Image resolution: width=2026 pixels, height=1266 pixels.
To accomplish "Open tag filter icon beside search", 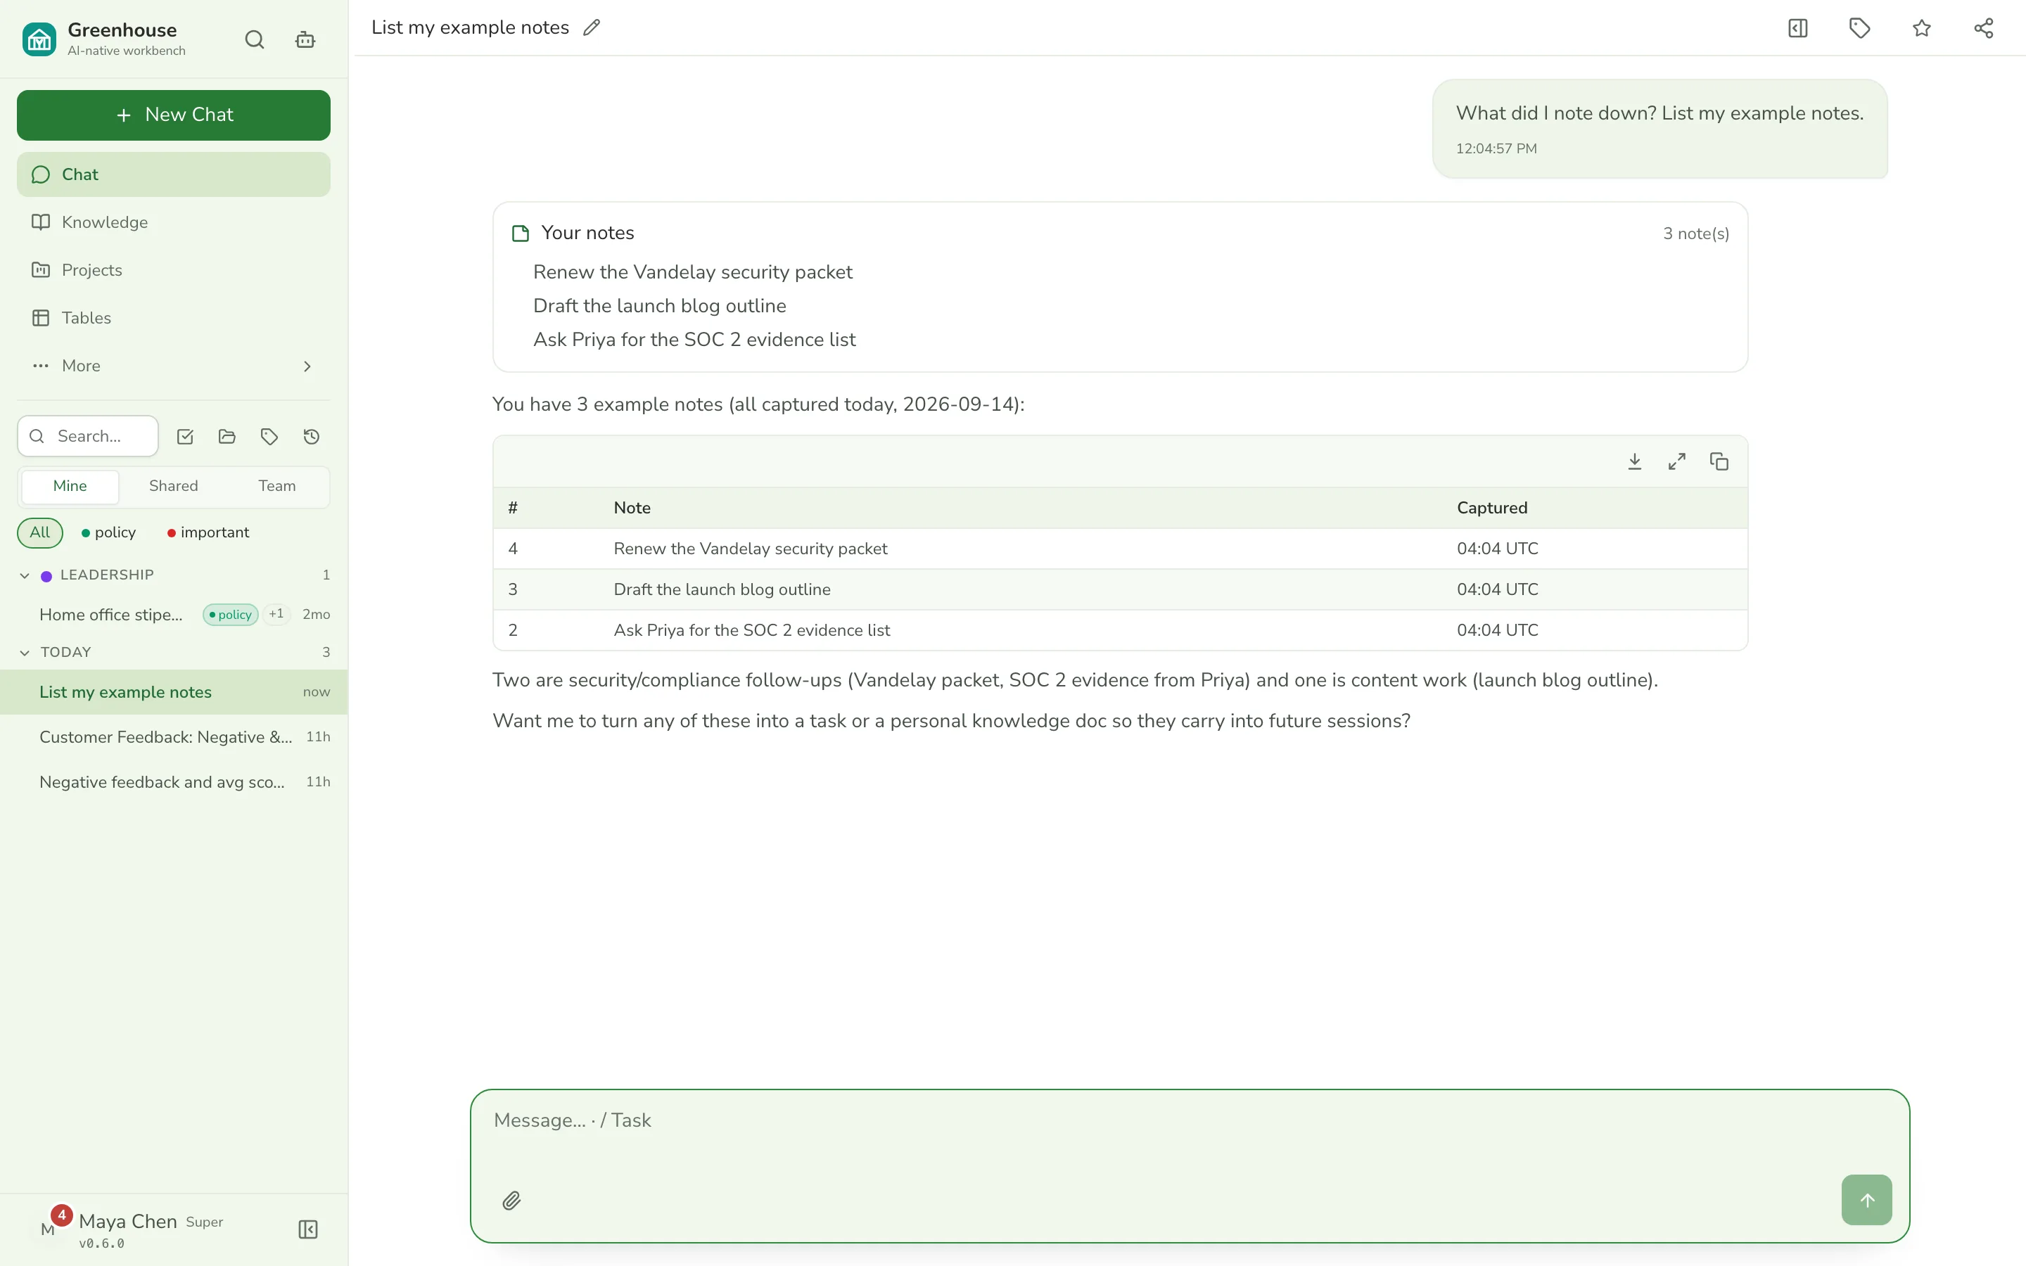I will coord(269,436).
